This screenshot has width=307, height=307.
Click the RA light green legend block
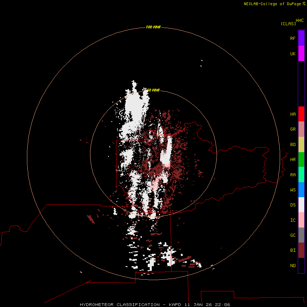301,175
